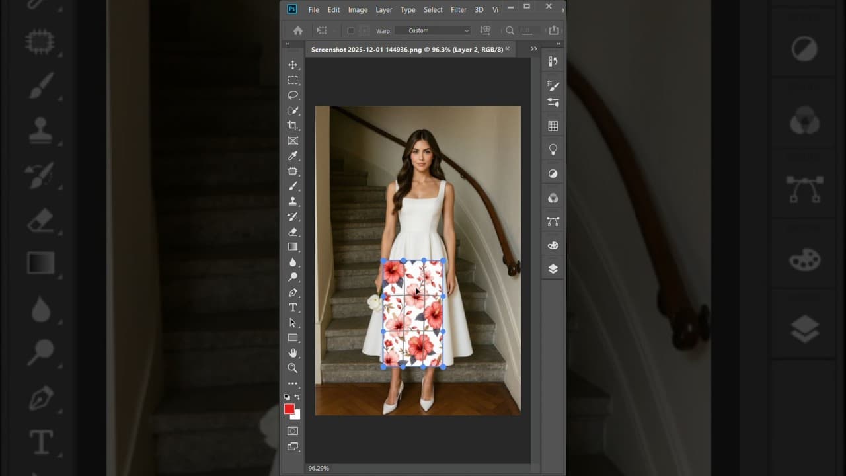The width and height of the screenshot is (846, 476).
Task: Click the warp orientation change icon
Action: 486,30
